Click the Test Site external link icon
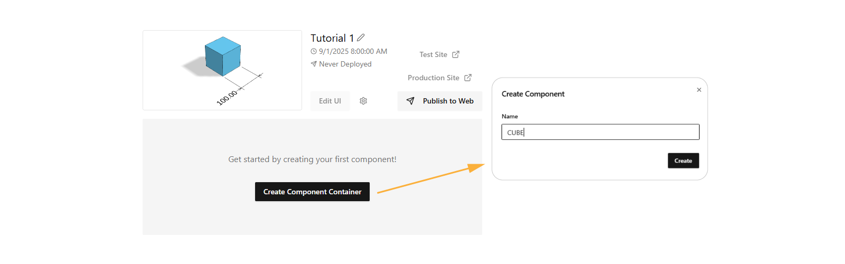 (456, 54)
